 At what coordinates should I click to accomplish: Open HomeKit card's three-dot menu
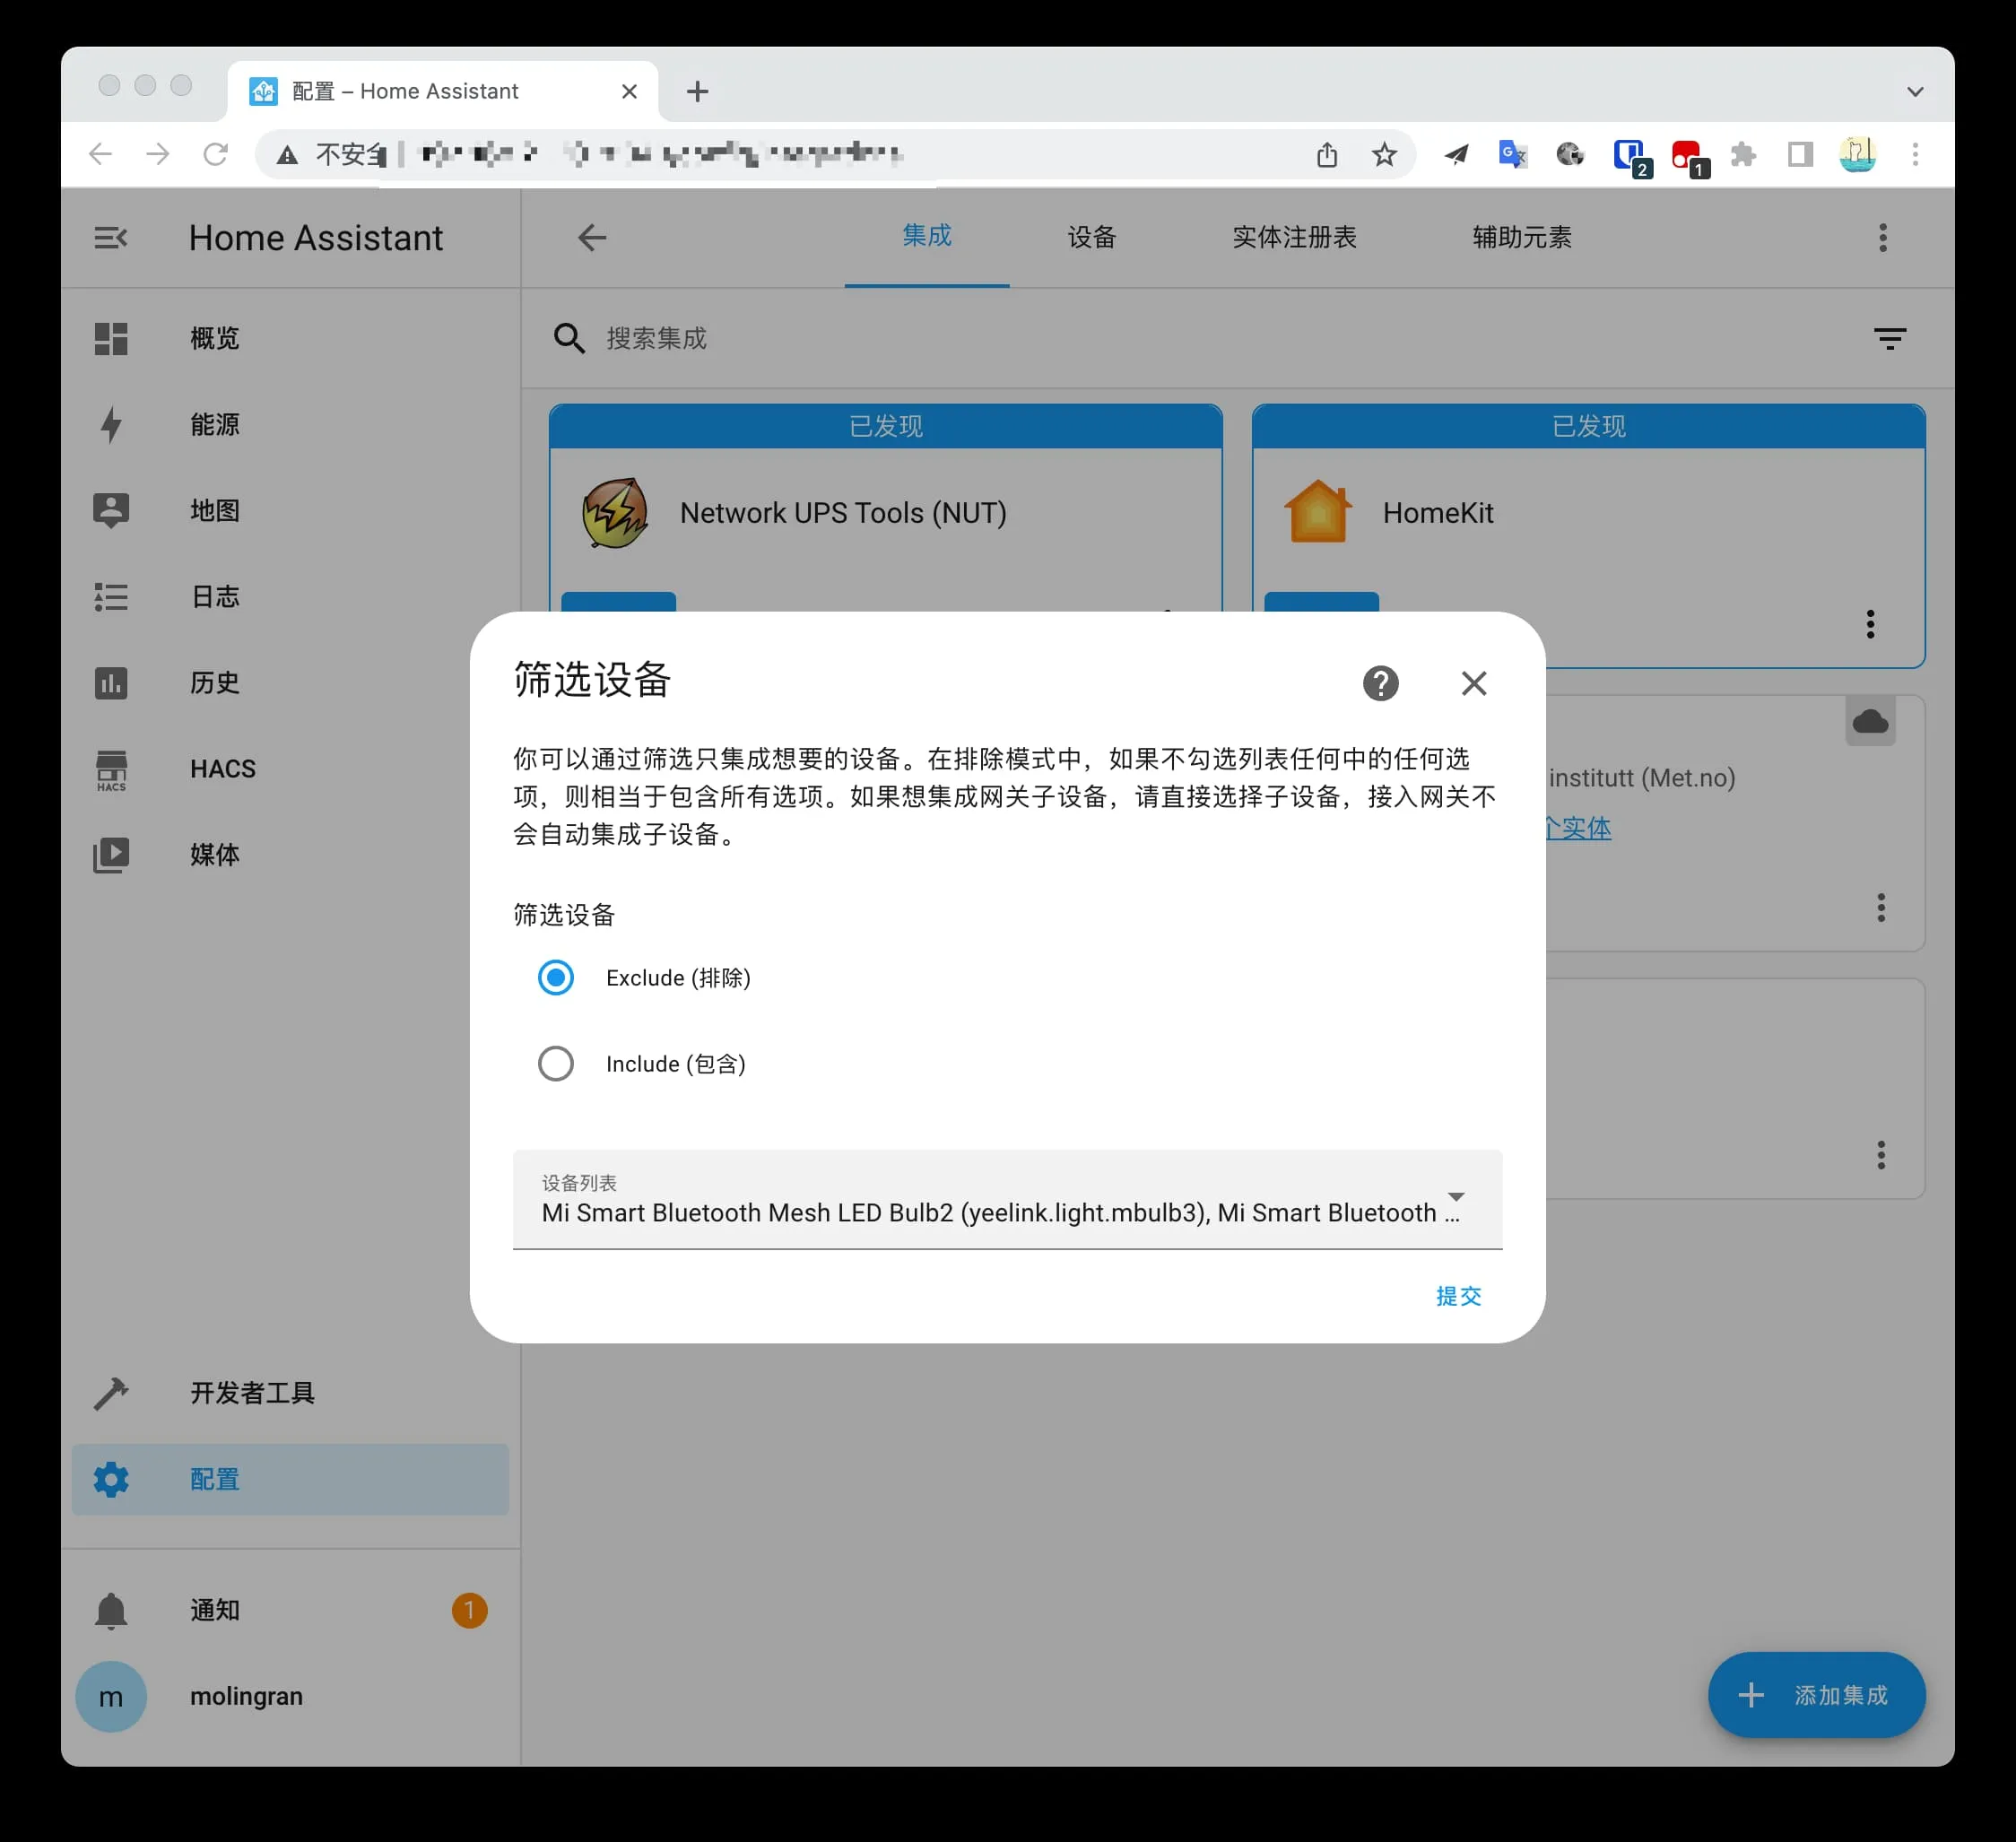point(1870,624)
